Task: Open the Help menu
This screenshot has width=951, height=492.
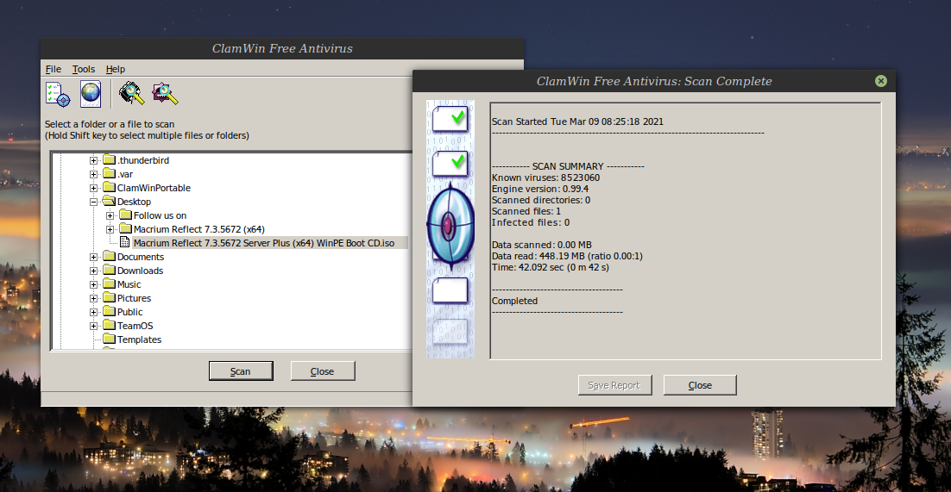Action: (116, 69)
